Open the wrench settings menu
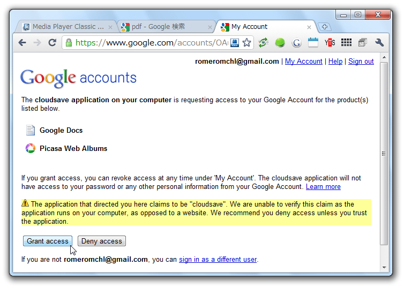Screen dimensions: 404x288 (x=379, y=42)
